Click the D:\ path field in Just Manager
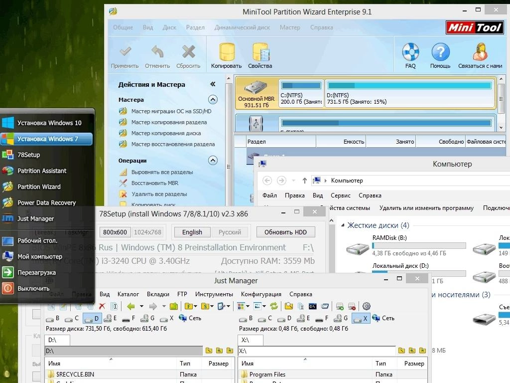This screenshot has width=510, height=383. pos(124,351)
